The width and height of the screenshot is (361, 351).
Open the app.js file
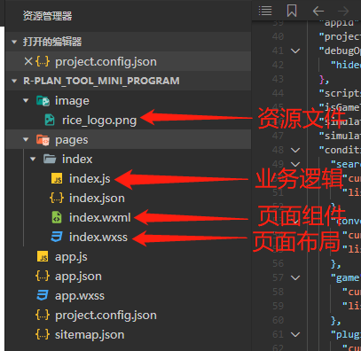[71, 257]
